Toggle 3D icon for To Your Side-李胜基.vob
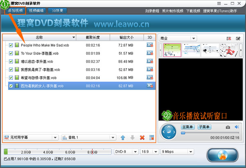246x168 pixels. (150, 53)
